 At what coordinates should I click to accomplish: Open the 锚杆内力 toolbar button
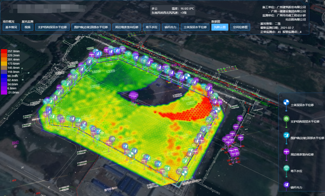(x=170, y=27)
